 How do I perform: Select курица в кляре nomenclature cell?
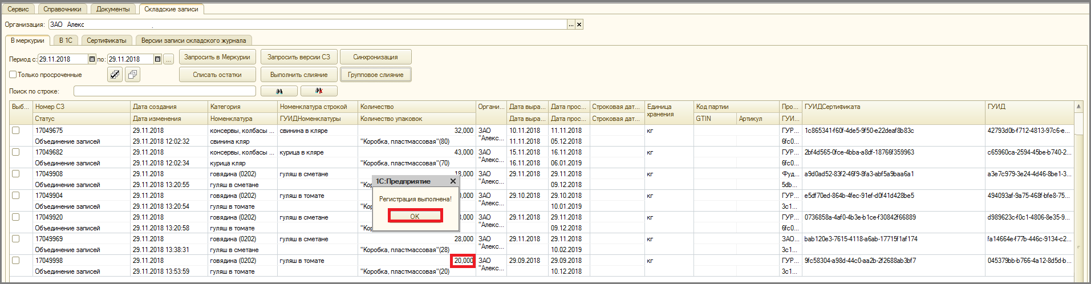318,152
